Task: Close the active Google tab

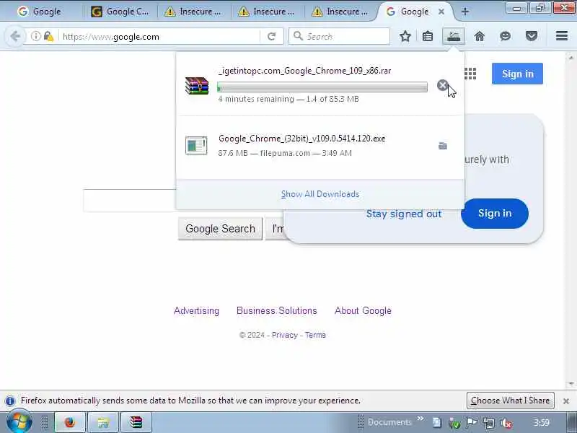Action: click(441, 12)
